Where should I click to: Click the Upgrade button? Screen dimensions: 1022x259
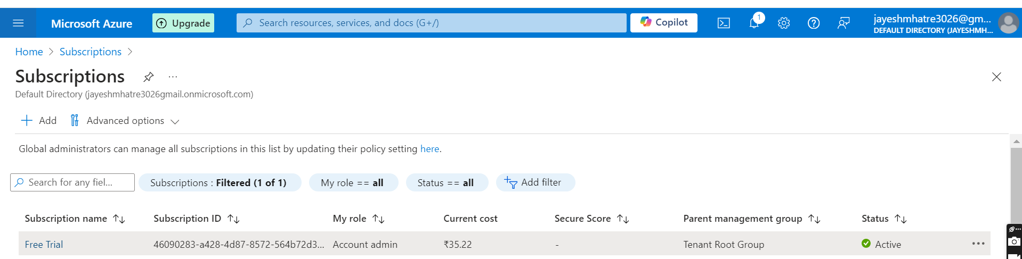pos(183,23)
